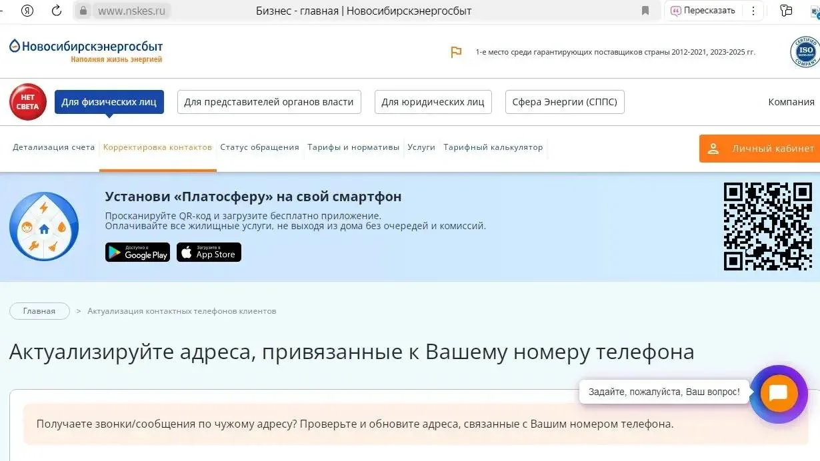Click breadcrumb Актуализация контактных телефонов клиентов

(x=182, y=311)
